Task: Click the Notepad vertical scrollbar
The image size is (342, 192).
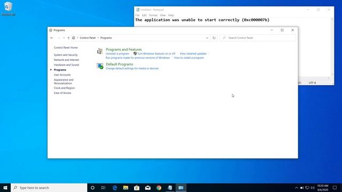Action: (332, 47)
